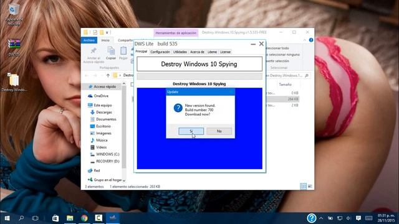Click Anclar al Acceso rápido pin icon

(94, 50)
